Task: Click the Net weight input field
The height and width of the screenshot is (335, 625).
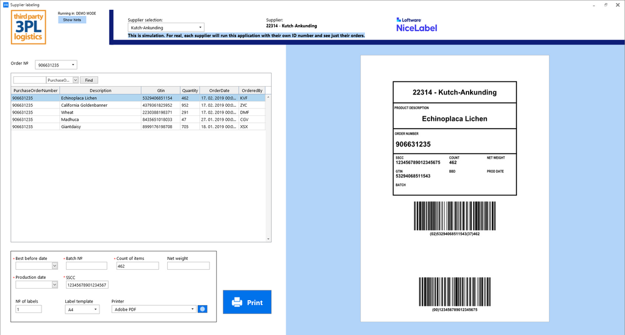Action: click(188, 265)
